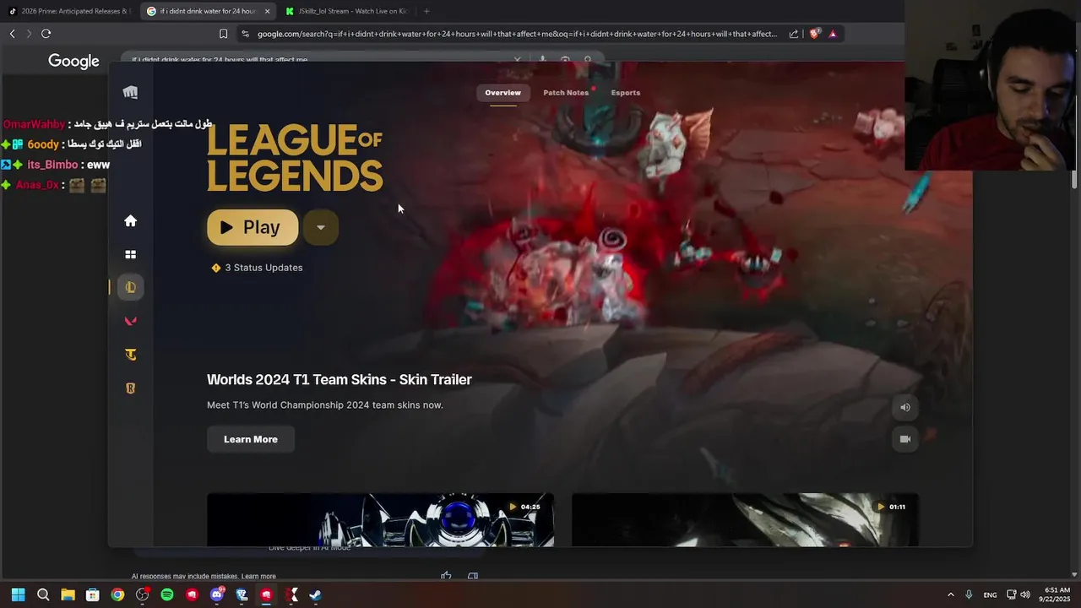Click thumbs up feedback icon

pyautogui.click(x=446, y=576)
